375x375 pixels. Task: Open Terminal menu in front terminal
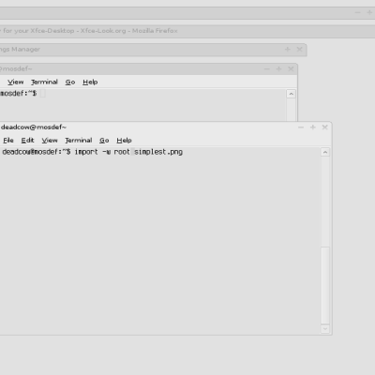click(79, 141)
